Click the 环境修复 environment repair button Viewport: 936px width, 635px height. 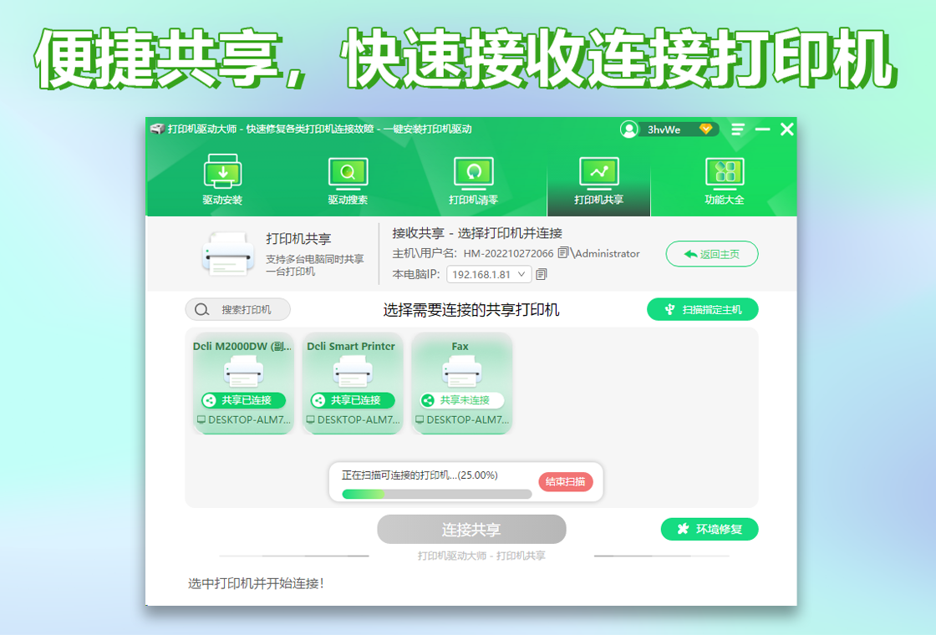coord(710,529)
